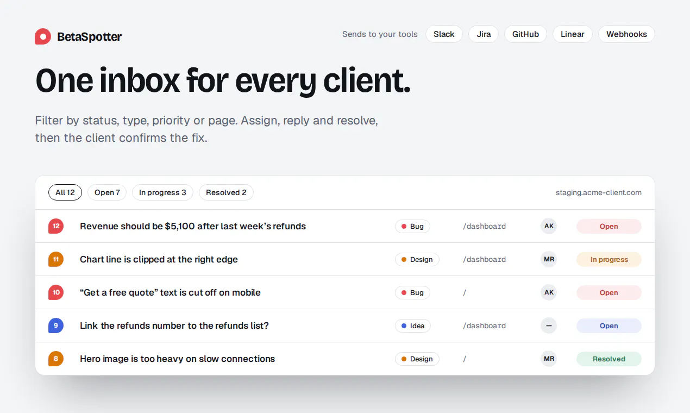Open the "Get a free quote" text cut off item
The height and width of the screenshot is (413, 690).
point(170,292)
